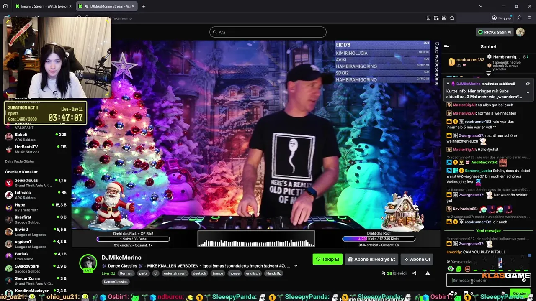
Task: Click MasterBigAll username in Hallo @chat message
Action: click(464, 149)
